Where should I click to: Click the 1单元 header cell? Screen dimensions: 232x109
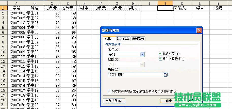52,8
